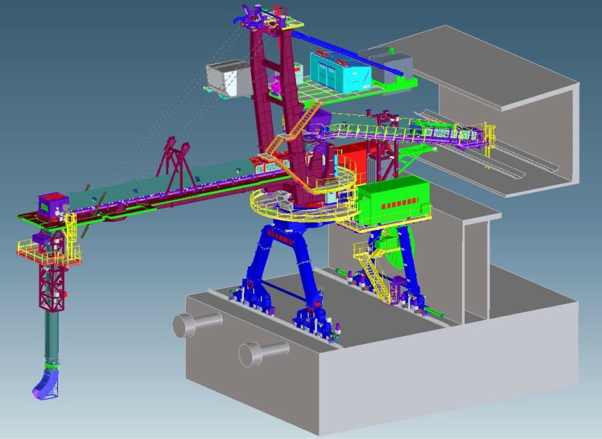This screenshot has width=602, height=439.
Task: Select the cyan electrical cabin on upper deck
Action: click(x=341, y=71)
